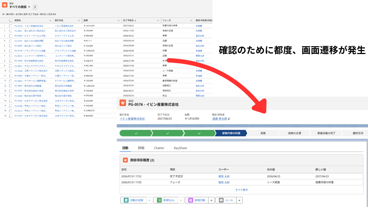368x207 pixels.
Task: Open owner link 遠藤 孝太郎
Action: [x=220, y=119]
